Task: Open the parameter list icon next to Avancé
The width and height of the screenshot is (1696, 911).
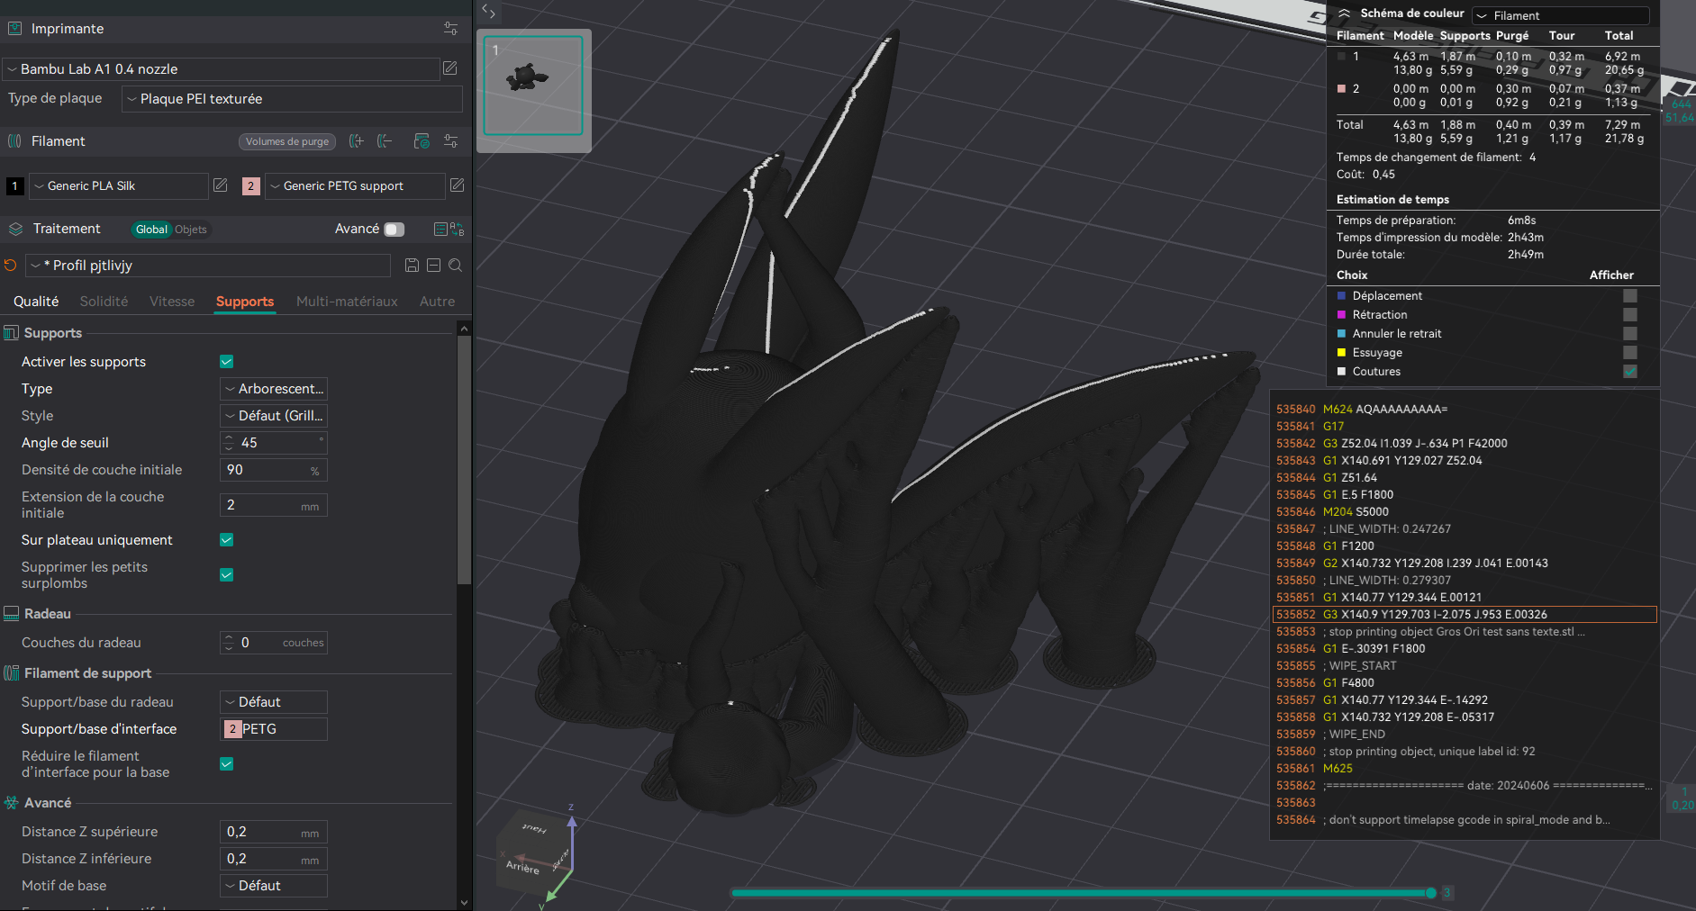Action: tap(440, 229)
